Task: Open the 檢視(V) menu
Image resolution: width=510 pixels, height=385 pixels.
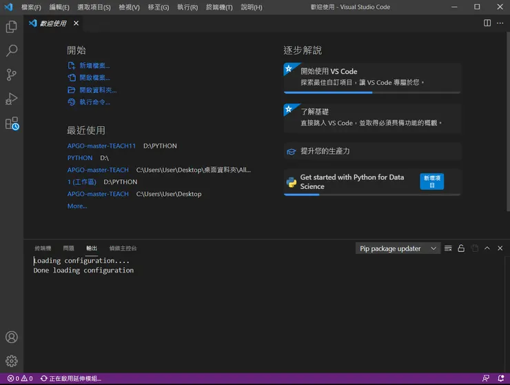Action: point(129,7)
